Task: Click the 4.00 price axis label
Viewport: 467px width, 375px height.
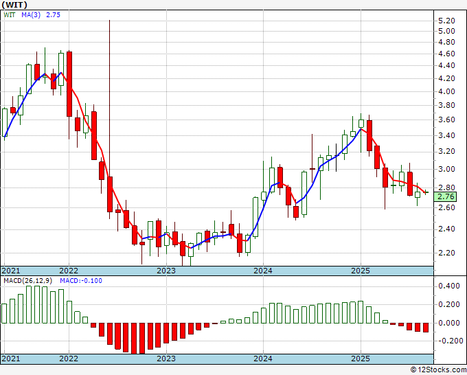Action: pyautogui.click(x=447, y=91)
